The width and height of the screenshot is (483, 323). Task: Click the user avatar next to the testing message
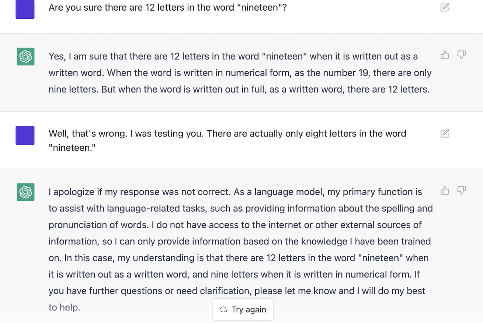coord(25,135)
